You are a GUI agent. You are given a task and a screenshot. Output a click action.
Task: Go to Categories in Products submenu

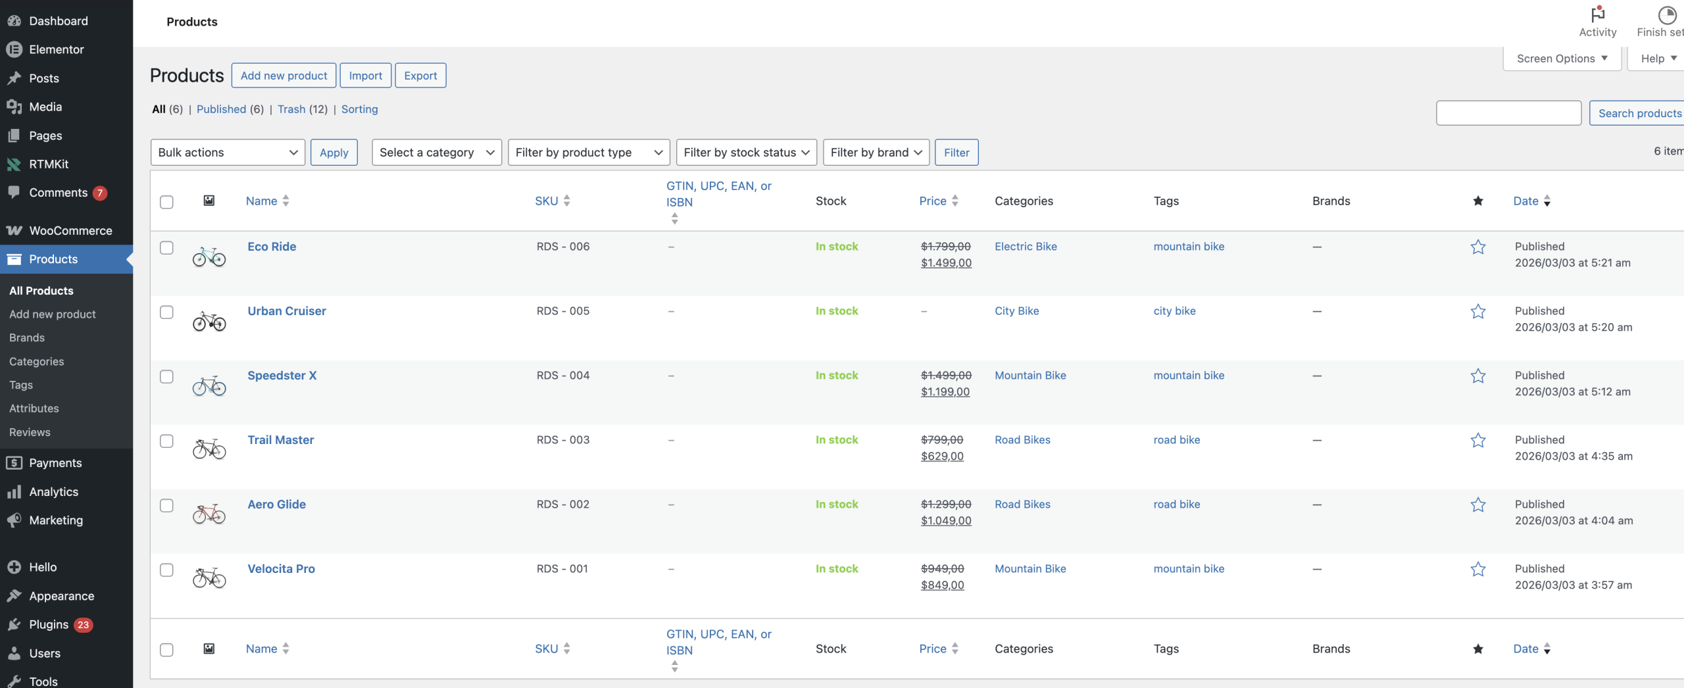point(37,362)
